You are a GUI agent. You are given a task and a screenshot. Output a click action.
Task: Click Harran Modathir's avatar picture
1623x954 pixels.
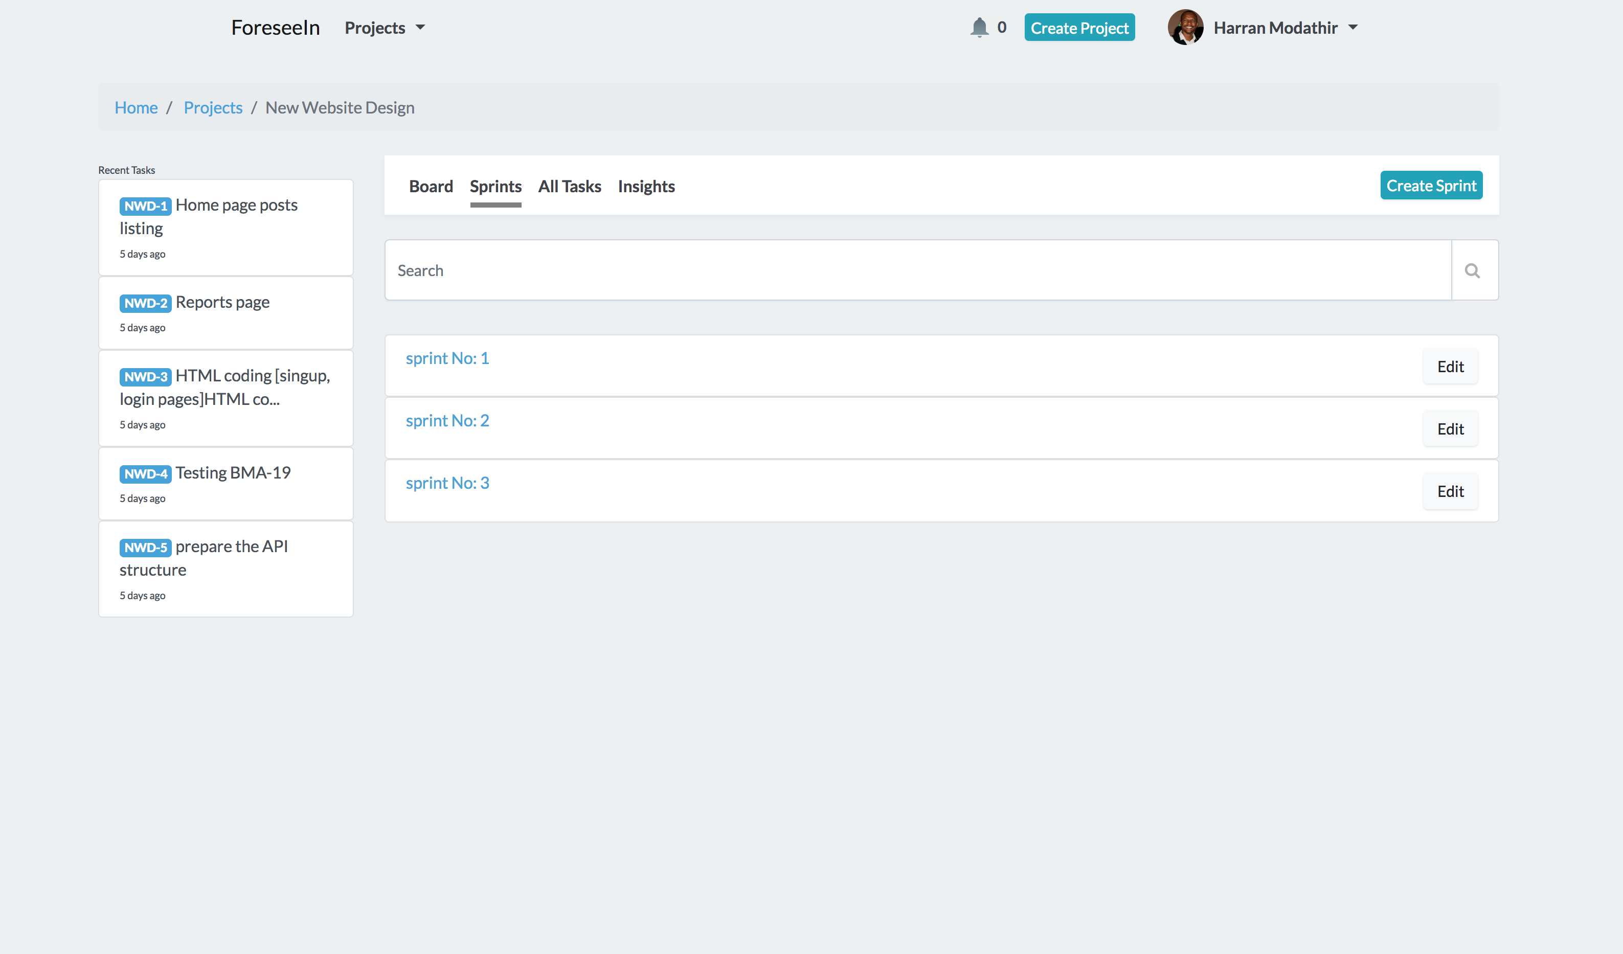(1184, 28)
